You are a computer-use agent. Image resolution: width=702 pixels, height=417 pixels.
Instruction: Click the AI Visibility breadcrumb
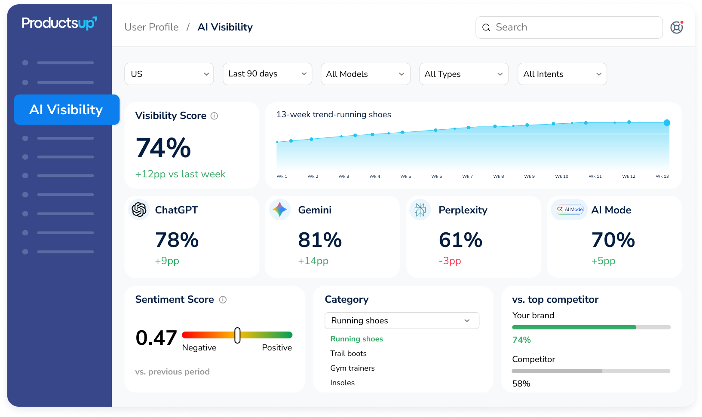[225, 27]
